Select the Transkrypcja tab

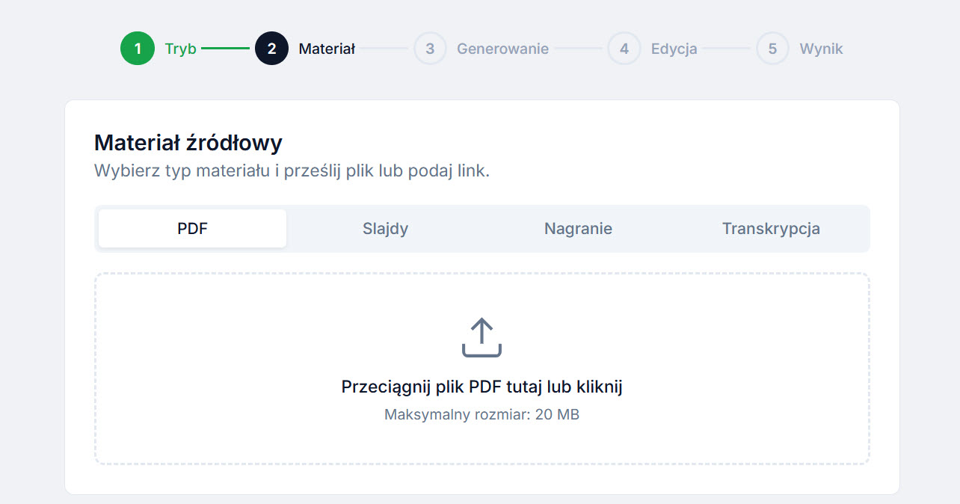coord(771,228)
